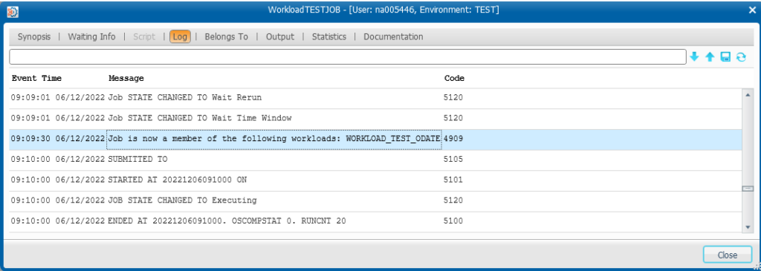The image size is (761, 271).
Task: Click code 5105 cell
Action: tap(453, 160)
